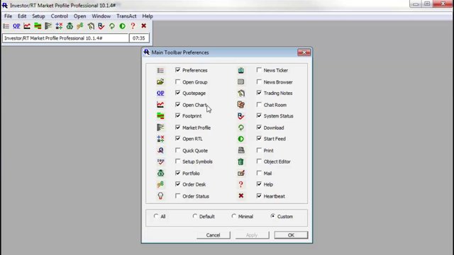Click the Open Chart icon in the main toolbar
This screenshot has height=255, width=454.
click(27, 26)
